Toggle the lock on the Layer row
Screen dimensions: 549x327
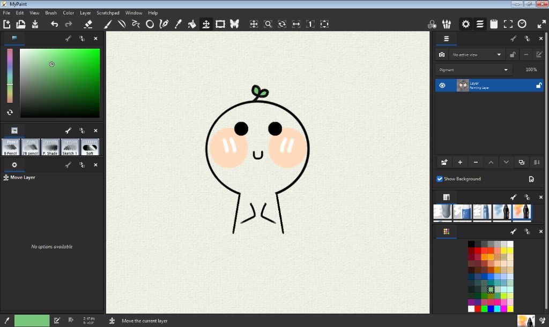tap(538, 85)
